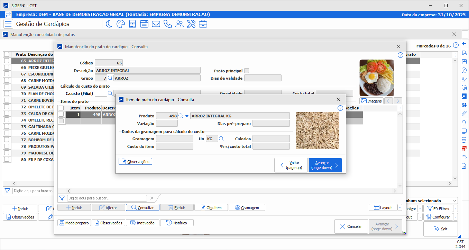This screenshot has width=469, height=250.
Task: Tick checkbox of item 1 in Itens do prato
Action: point(61,115)
